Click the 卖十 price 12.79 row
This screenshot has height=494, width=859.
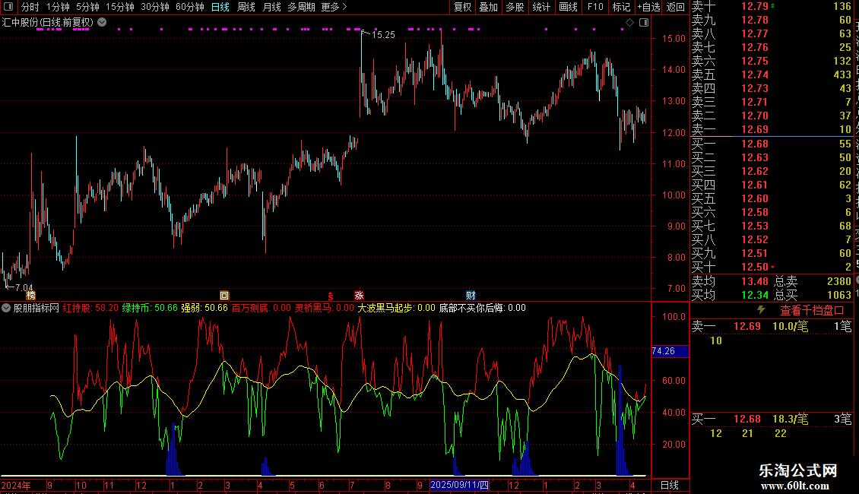772,6
